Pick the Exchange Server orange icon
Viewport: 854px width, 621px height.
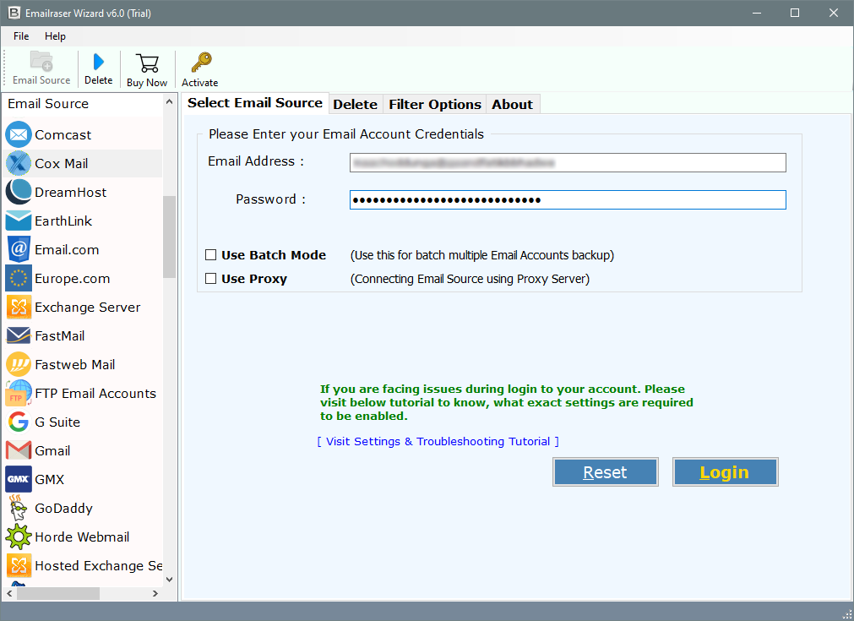point(19,308)
